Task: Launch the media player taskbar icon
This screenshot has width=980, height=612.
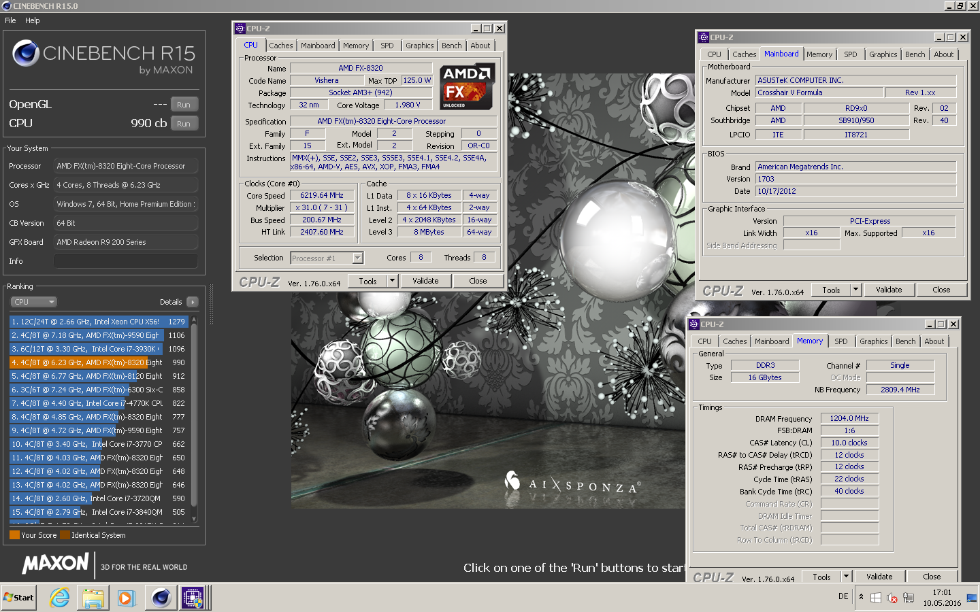Action: (127, 598)
